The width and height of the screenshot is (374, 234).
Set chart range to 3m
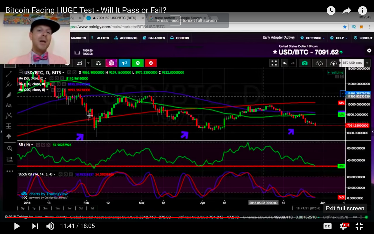pos(45,208)
